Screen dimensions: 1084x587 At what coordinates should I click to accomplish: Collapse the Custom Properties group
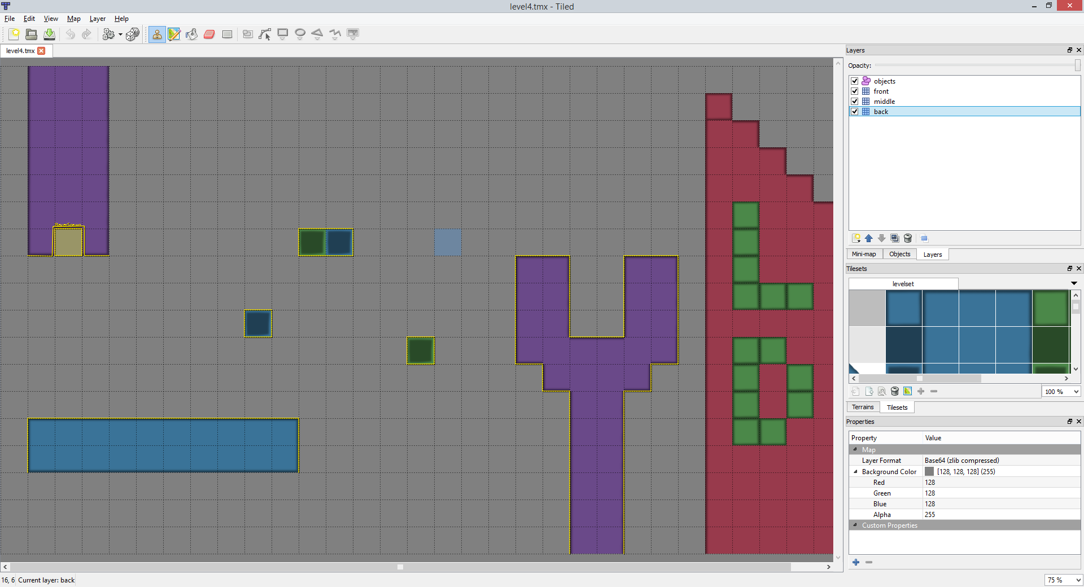tap(855, 525)
